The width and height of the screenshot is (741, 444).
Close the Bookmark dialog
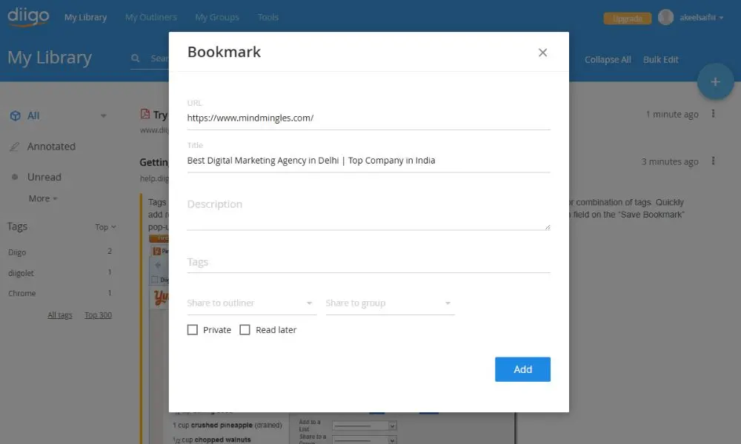tap(542, 53)
